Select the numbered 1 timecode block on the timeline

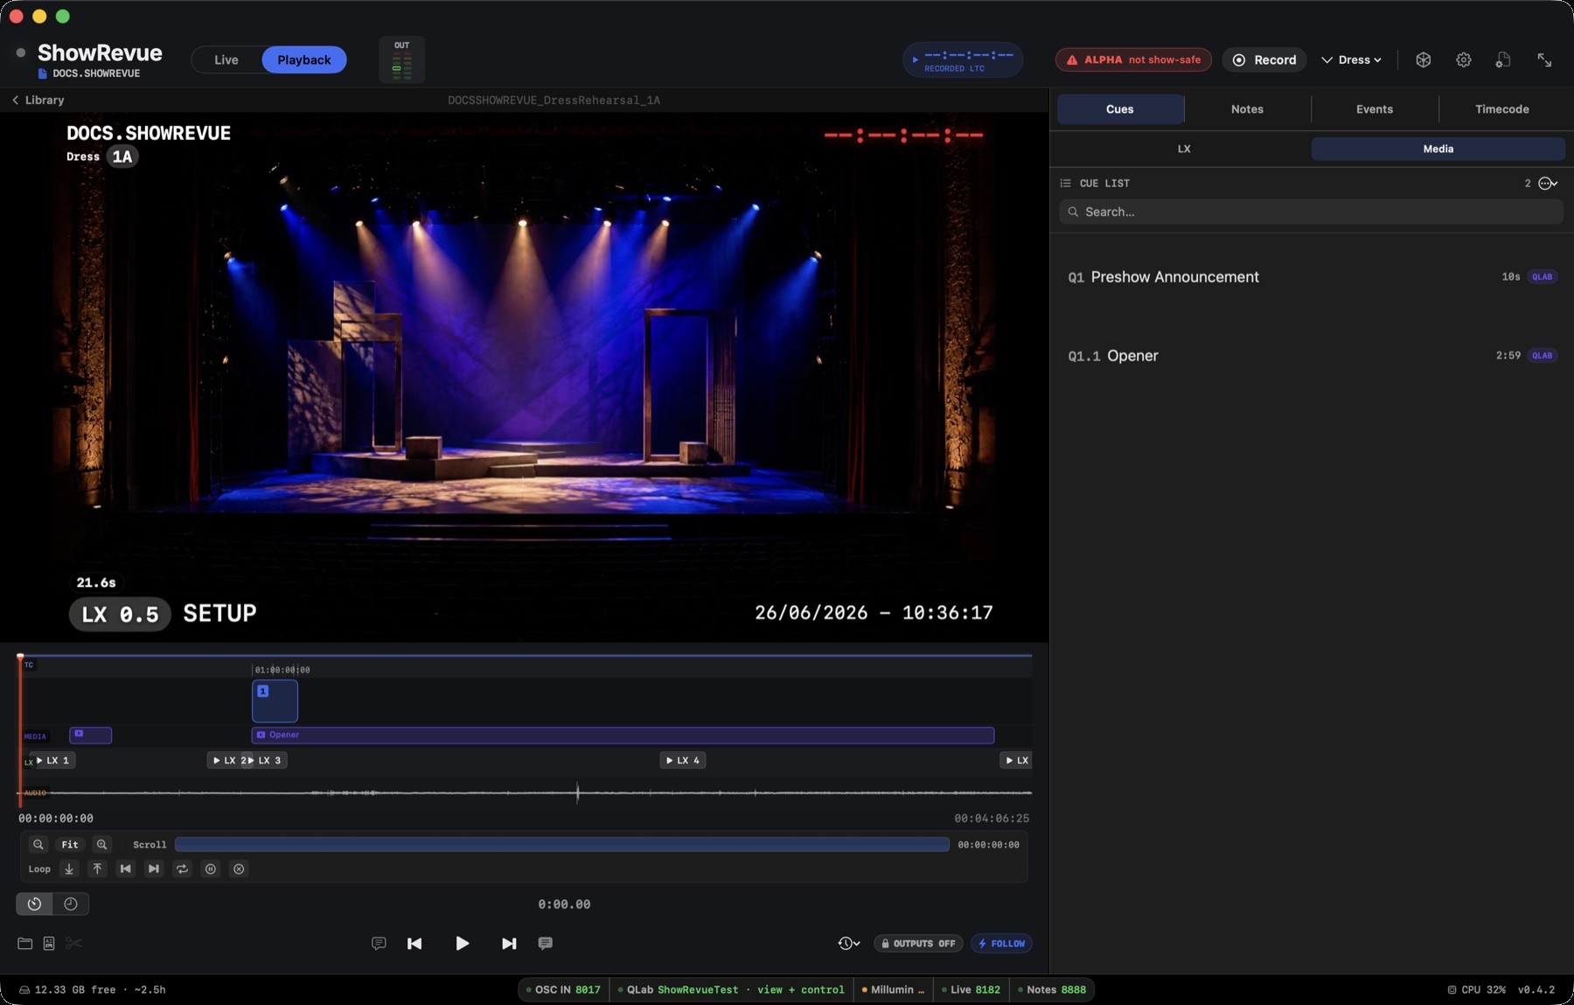point(275,701)
